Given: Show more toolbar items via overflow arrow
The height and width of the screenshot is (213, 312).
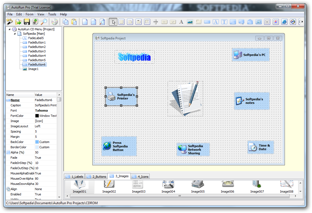Looking at the screenshot, I should click(302, 21).
